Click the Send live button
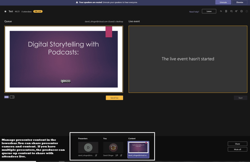Screen dimensions: 250x162 pyautogui.click(x=114, y=98)
